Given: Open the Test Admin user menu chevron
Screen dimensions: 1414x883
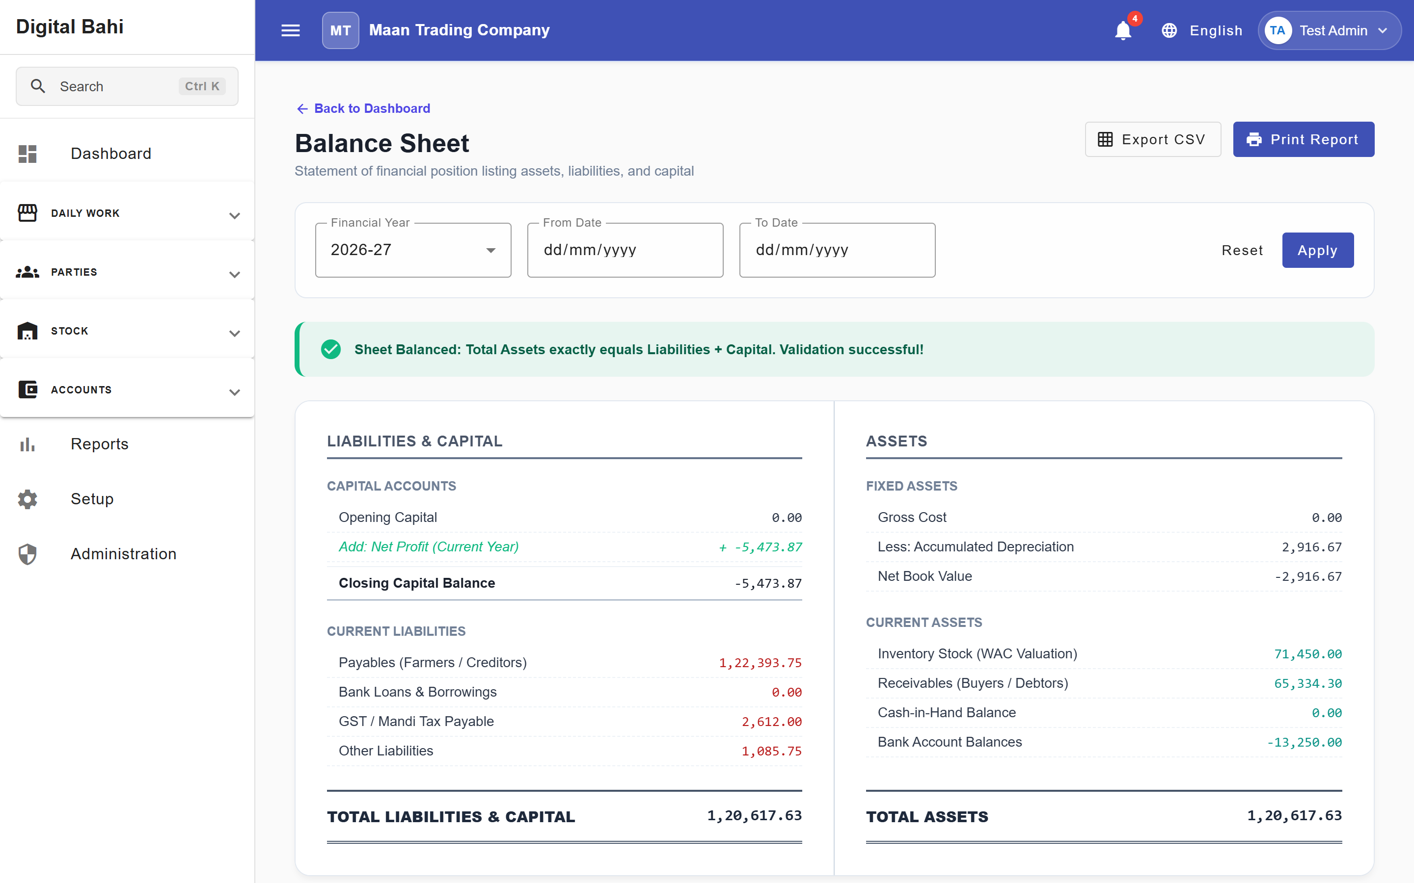Looking at the screenshot, I should [1383, 30].
